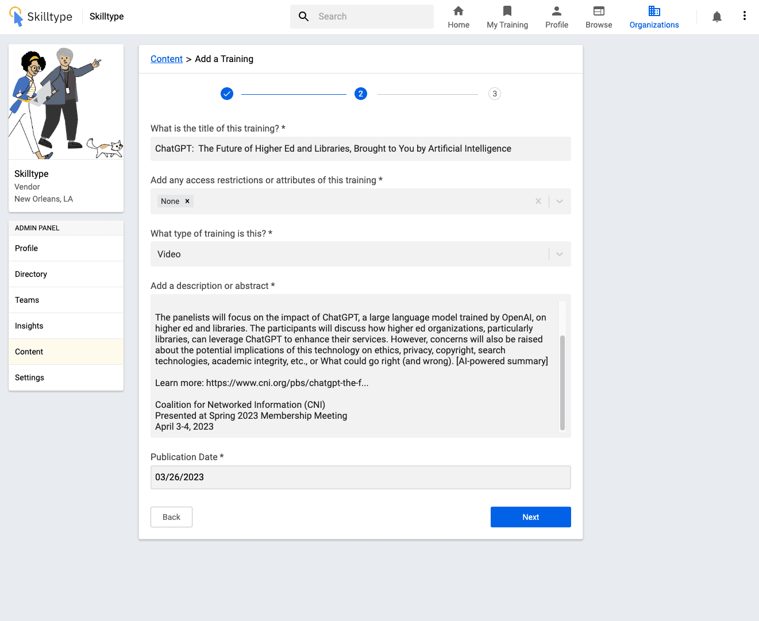The image size is (759, 621).
Task: Edit the Publication Date field
Action: coord(361,477)
